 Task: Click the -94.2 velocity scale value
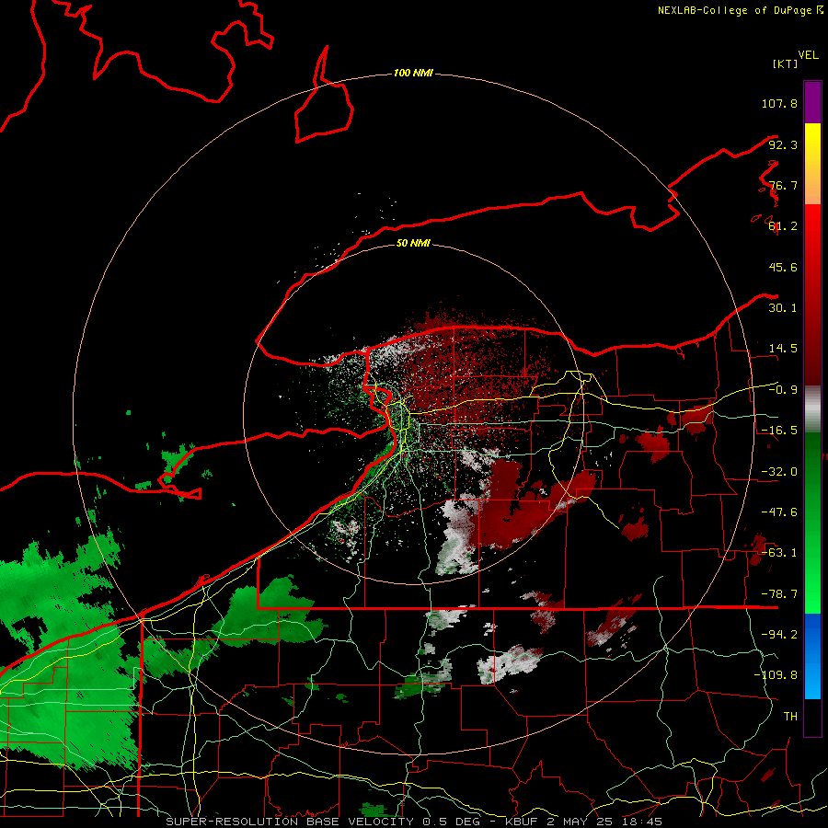[x=779, y=635]
